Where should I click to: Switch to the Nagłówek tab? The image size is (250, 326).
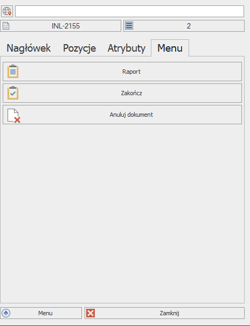pos(29,48)
